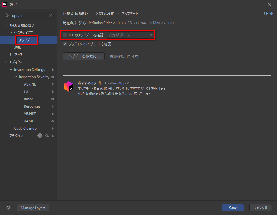
Task: Click the half-layer icon at the end of the プラグイン row
Action: (x=53, y=136)
